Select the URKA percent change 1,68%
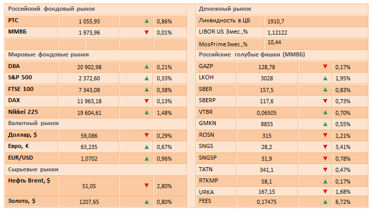This screenshot has height=213, width=374. (344, 192)
